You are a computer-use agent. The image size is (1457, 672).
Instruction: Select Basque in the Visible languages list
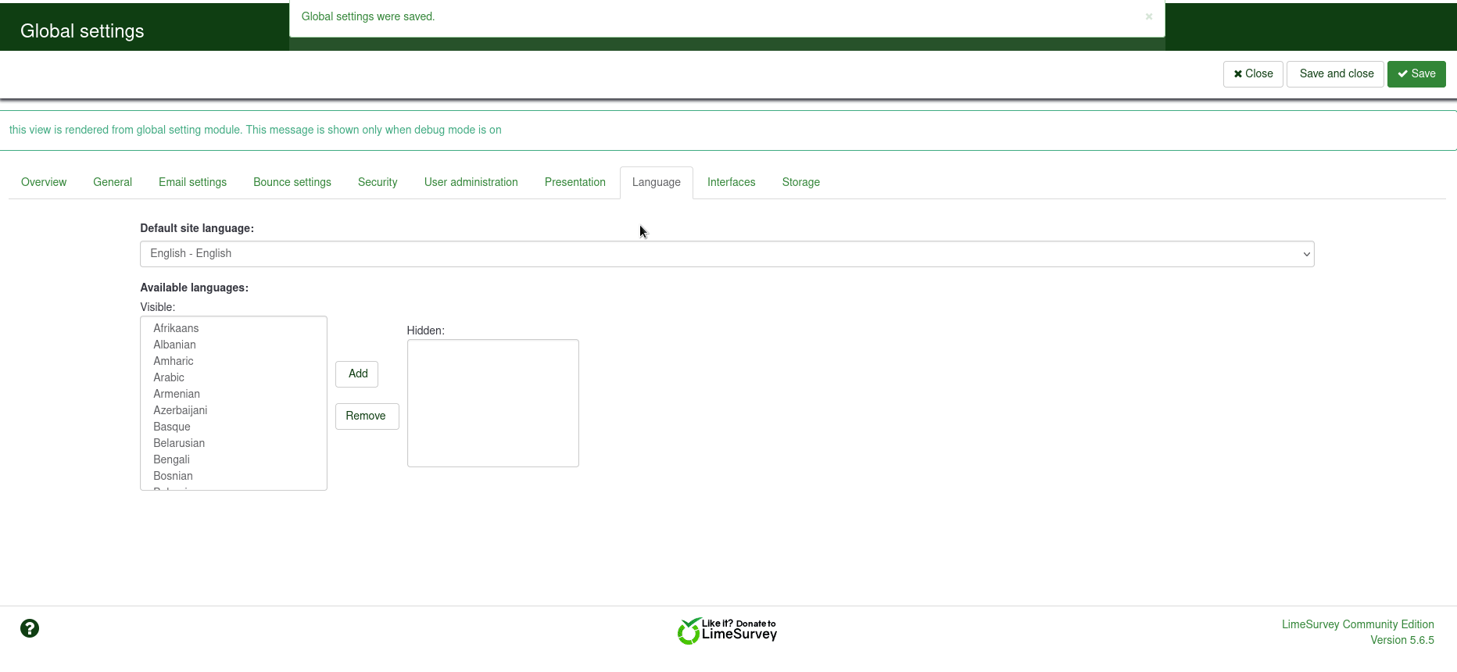click(x=172, y=427)
